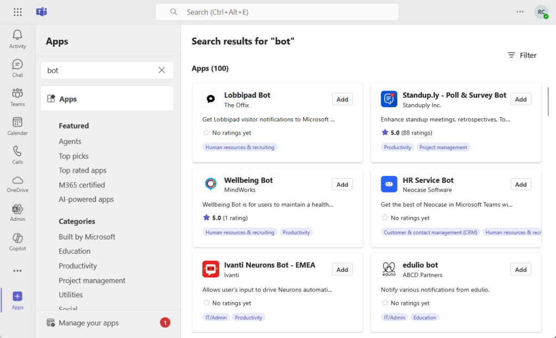Open OneDrive in the left rail
Image resolution: width=556 pixels, height=338 pixels.
coord(17,184)
